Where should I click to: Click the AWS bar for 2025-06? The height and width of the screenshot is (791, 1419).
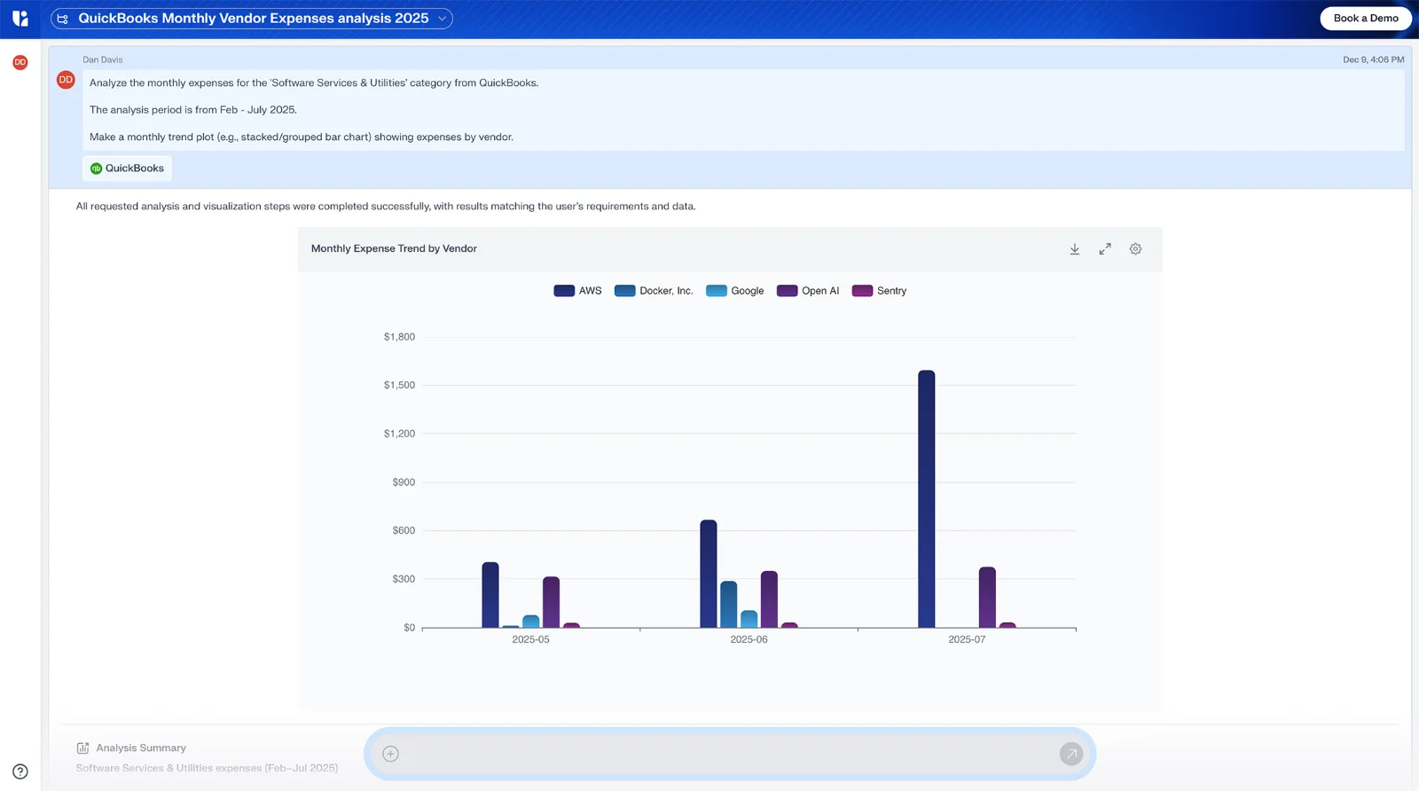pos(708,574)
